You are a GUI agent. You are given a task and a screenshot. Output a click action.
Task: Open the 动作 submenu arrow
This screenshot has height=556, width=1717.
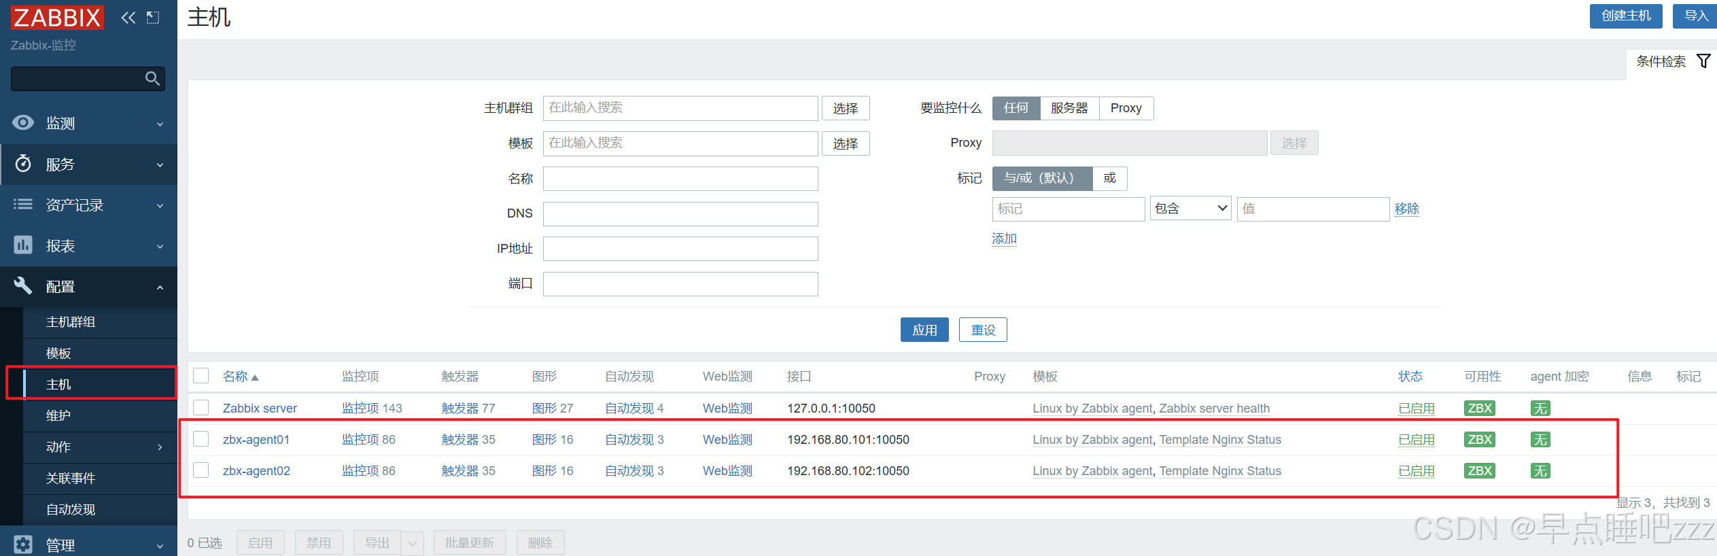160,447
